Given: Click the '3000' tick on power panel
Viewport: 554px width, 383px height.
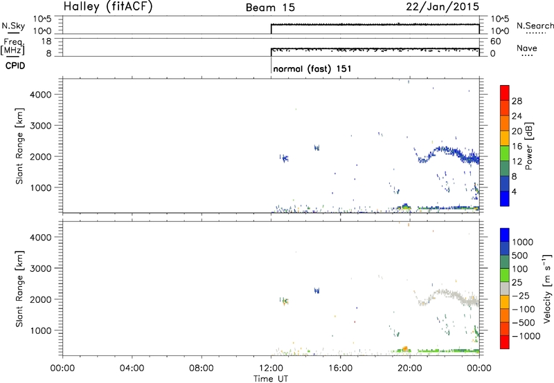Looking at the screenshot, I should pos(41,126).
